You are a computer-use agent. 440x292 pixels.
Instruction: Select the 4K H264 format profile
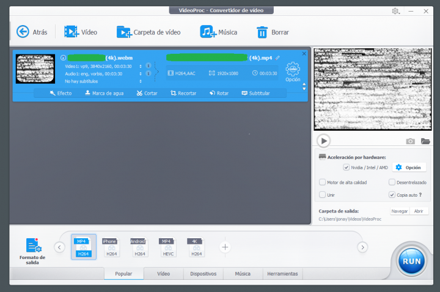coord(196,247)
